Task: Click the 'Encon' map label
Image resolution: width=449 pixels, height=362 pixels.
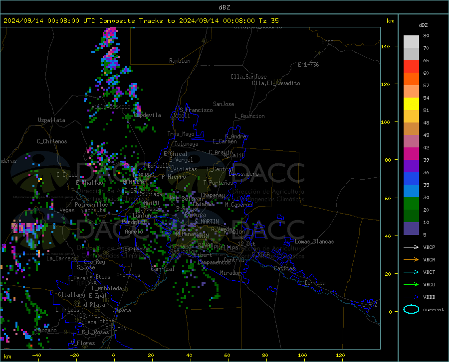Action: [x=329, y=41]
